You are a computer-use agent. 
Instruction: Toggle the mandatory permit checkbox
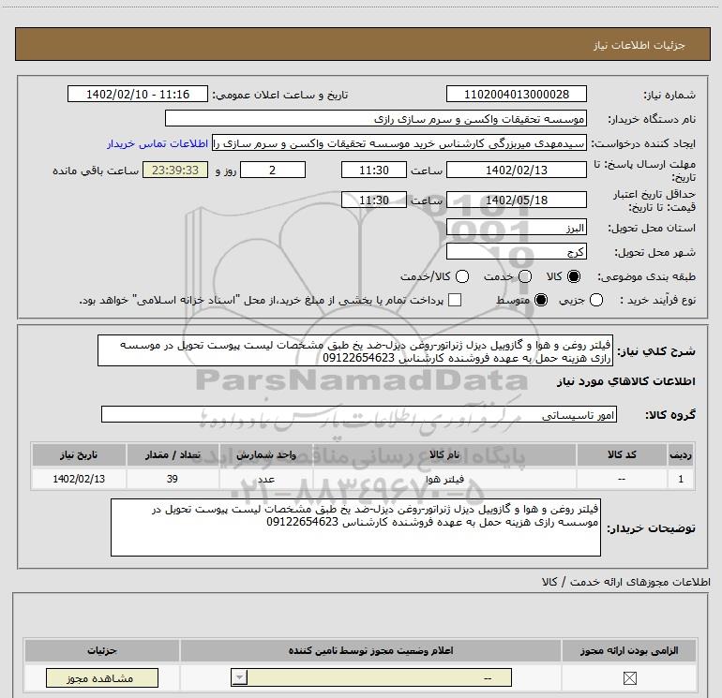[x=629, y=677]
